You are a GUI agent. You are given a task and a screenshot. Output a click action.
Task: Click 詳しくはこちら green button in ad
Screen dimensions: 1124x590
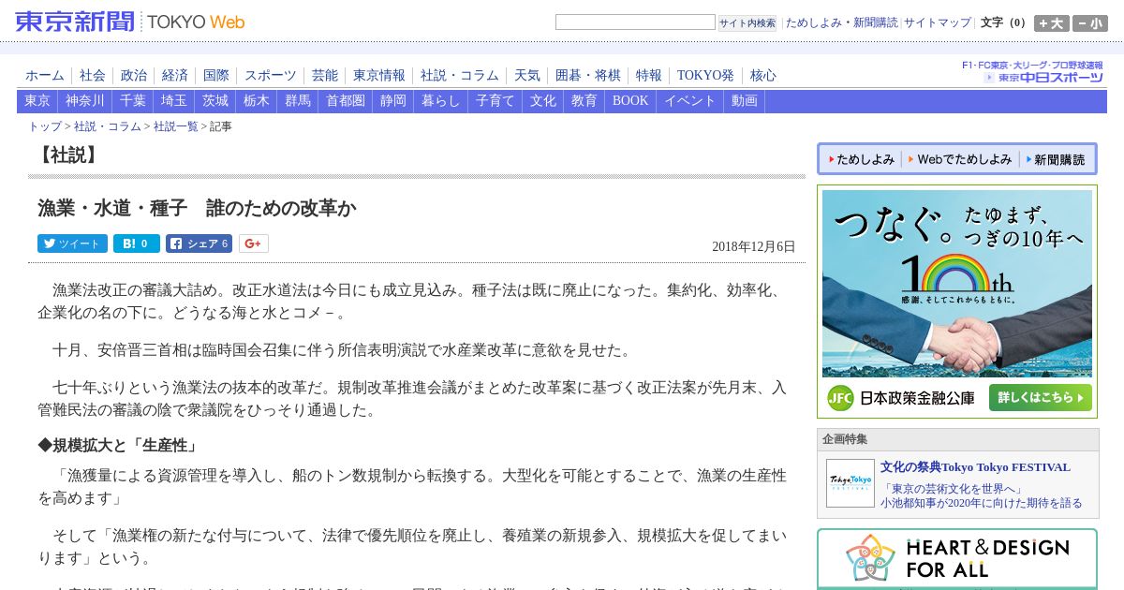pyautogui.click(x=1040, y=397)
